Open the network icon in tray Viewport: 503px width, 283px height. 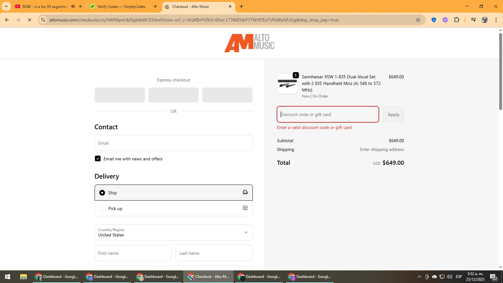click(442, 277)
